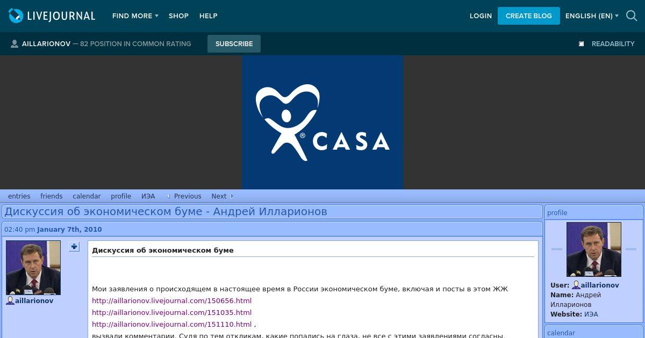Click user icon under the post author's avatar
This screenshot has width=645, height=338.
[10, 301]
